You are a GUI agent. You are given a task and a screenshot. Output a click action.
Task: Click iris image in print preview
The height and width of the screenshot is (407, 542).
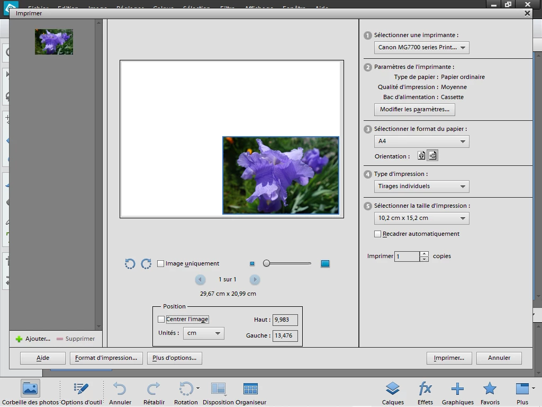(281, 175)
